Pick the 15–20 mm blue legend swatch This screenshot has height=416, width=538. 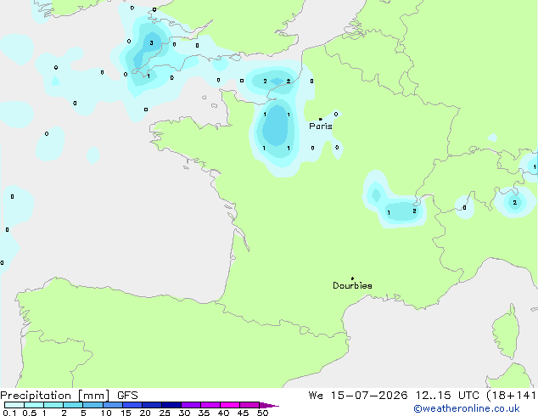[x=132, y=405]
